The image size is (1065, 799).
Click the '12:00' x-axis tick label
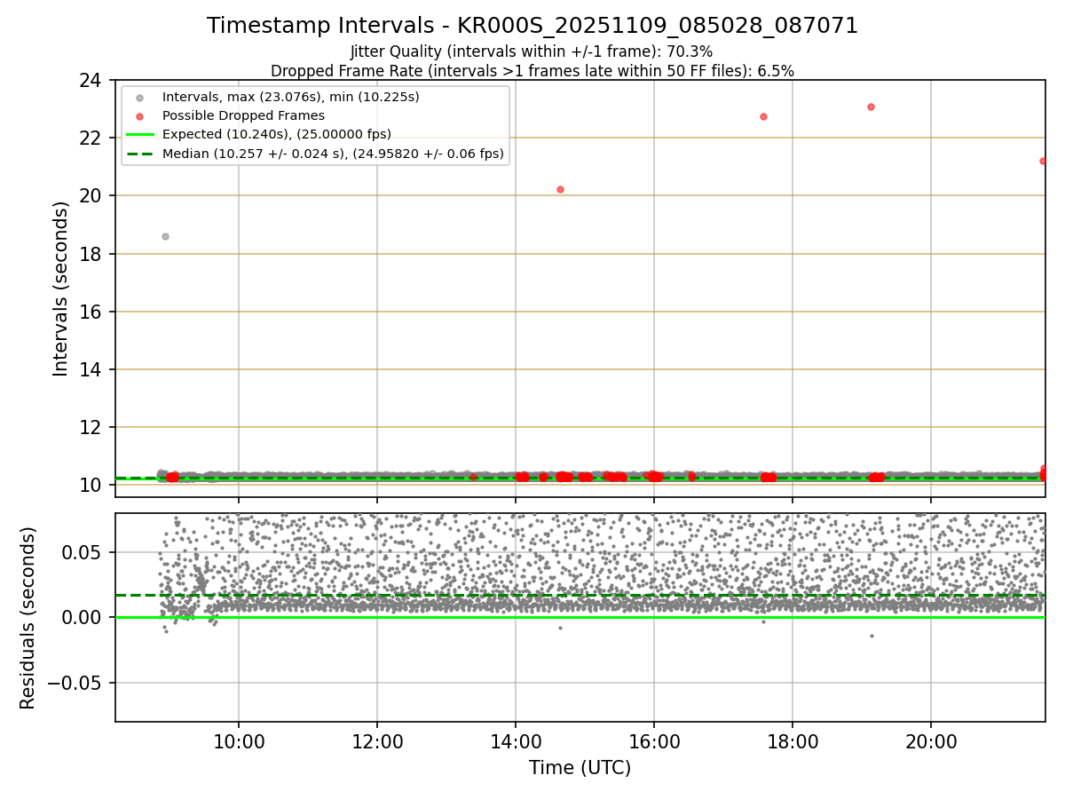[x=377, y=742]
